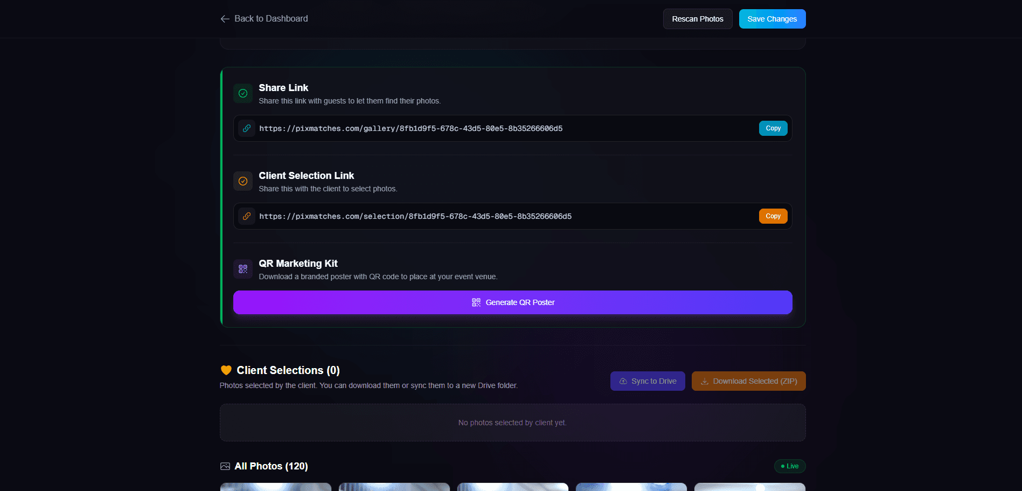Click the chain link icon in the selection URL field
1022x491 pixels.
point(246,216)
